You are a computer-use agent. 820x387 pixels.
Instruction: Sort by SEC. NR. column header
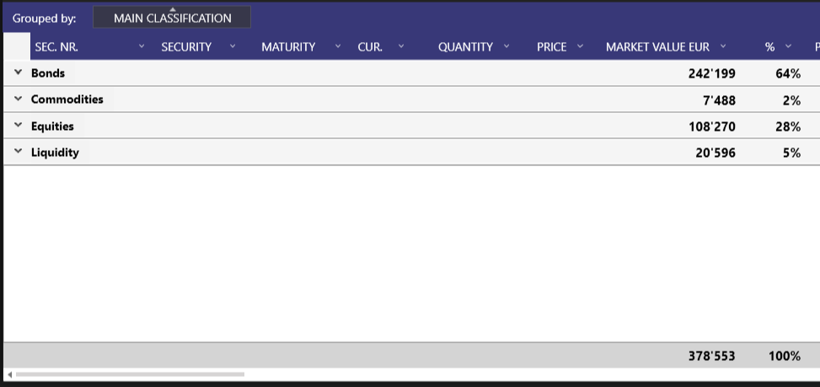point(56,47)
